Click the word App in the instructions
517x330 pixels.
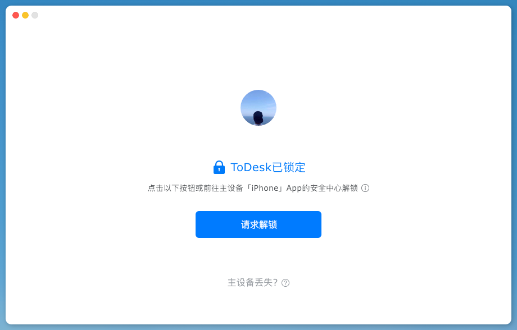coord(294,189)
